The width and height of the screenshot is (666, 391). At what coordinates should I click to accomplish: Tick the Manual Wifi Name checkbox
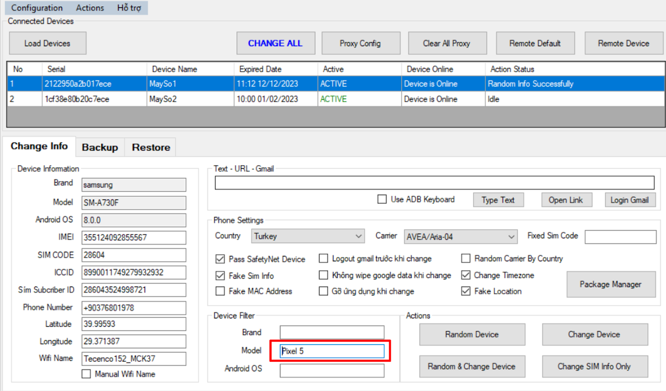[x=86, y=374]
